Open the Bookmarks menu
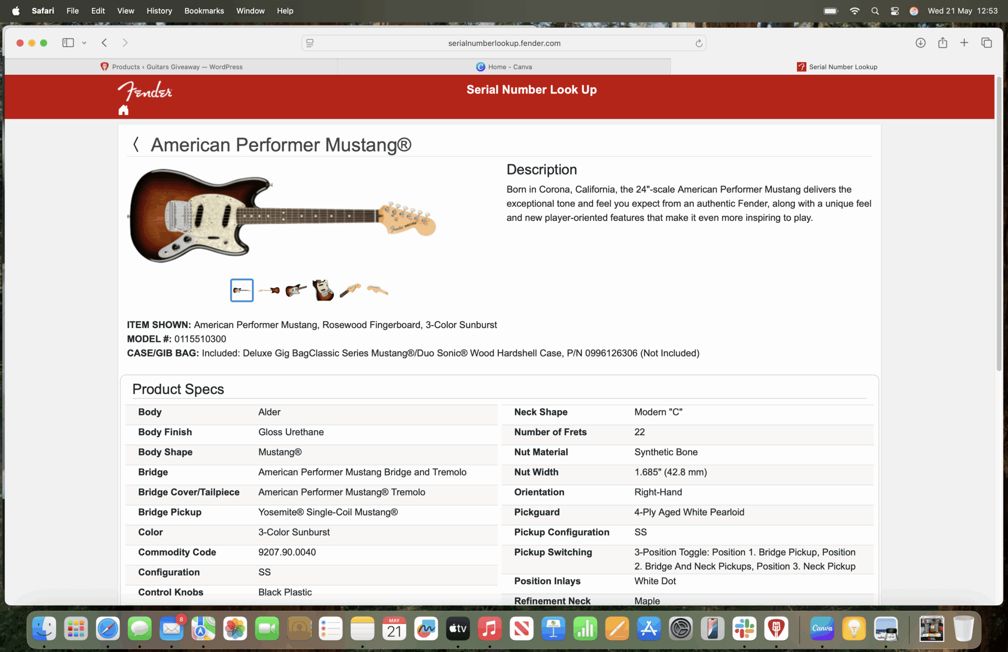This screenshot has height=652, width=1008. pyautogui.click(x=204, y=11)
